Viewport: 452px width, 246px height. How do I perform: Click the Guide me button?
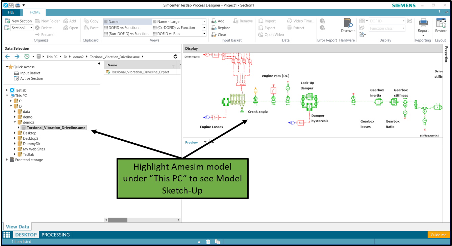(438, 235)
